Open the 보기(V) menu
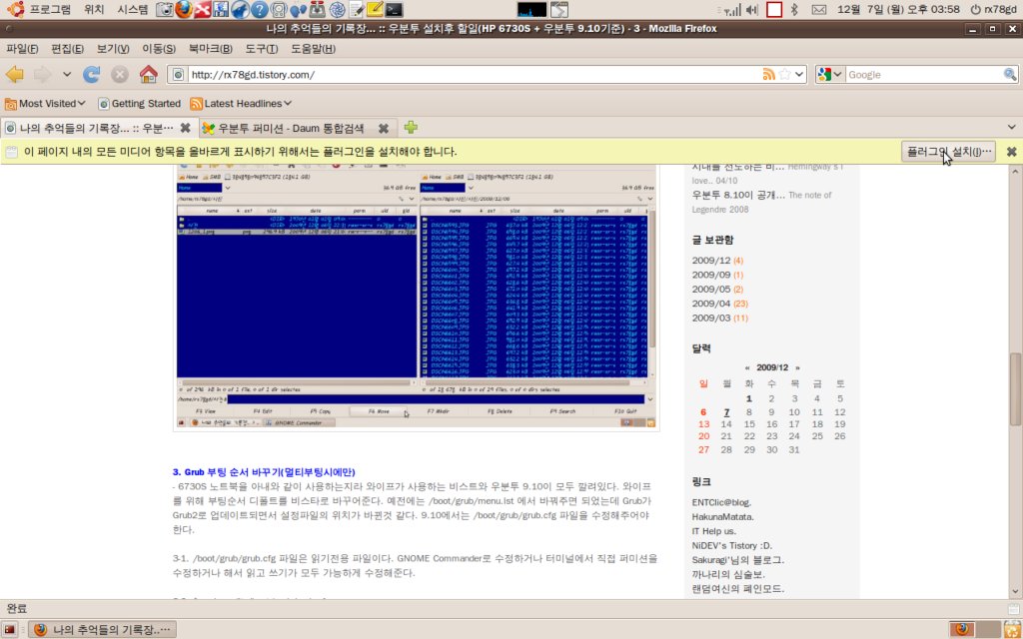The width and height of the screenshot is (1023, 639). click(x=113, y=49)
